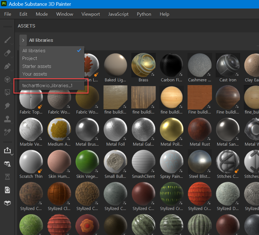Click the Assets open-box icon
The width and height of the screenshot is (259, 235).
(x=7, y=203)
